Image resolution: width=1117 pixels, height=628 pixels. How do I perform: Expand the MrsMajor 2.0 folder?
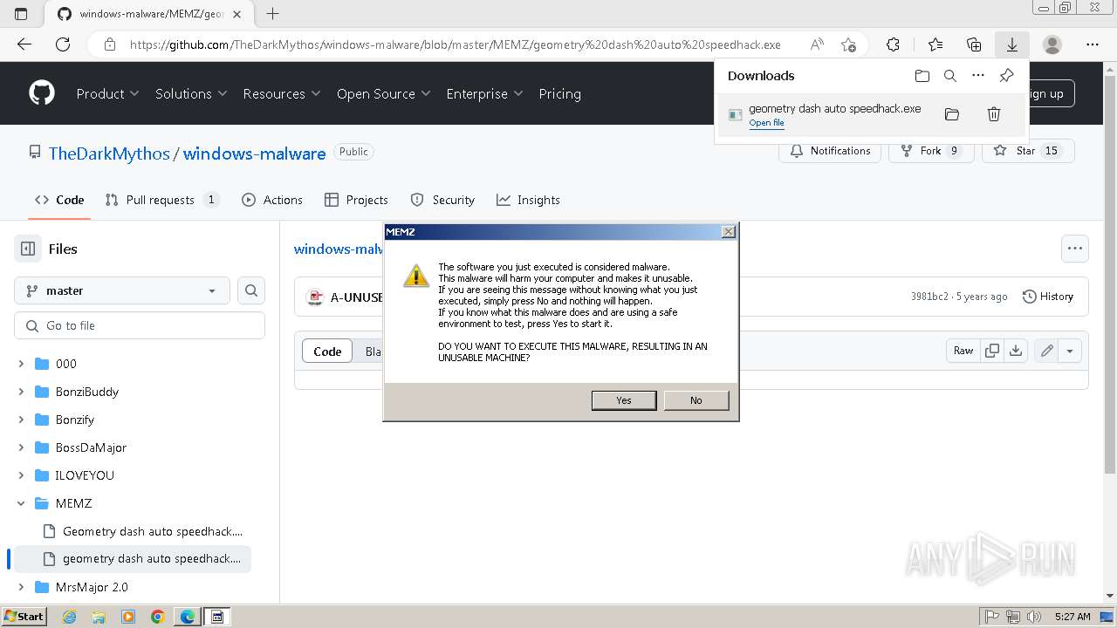(22, 587)
